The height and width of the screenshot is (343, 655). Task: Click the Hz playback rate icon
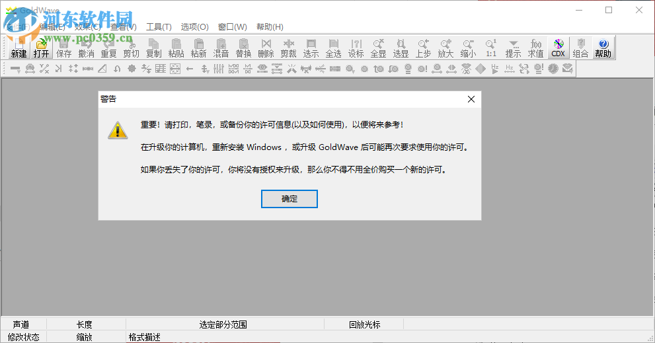(x=495, y=69)
